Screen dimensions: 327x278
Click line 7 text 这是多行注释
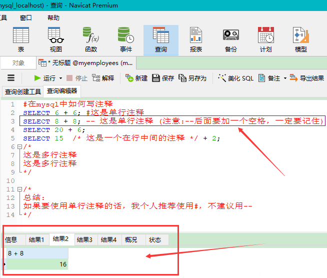pyautogui.click(x=50, y=155)
